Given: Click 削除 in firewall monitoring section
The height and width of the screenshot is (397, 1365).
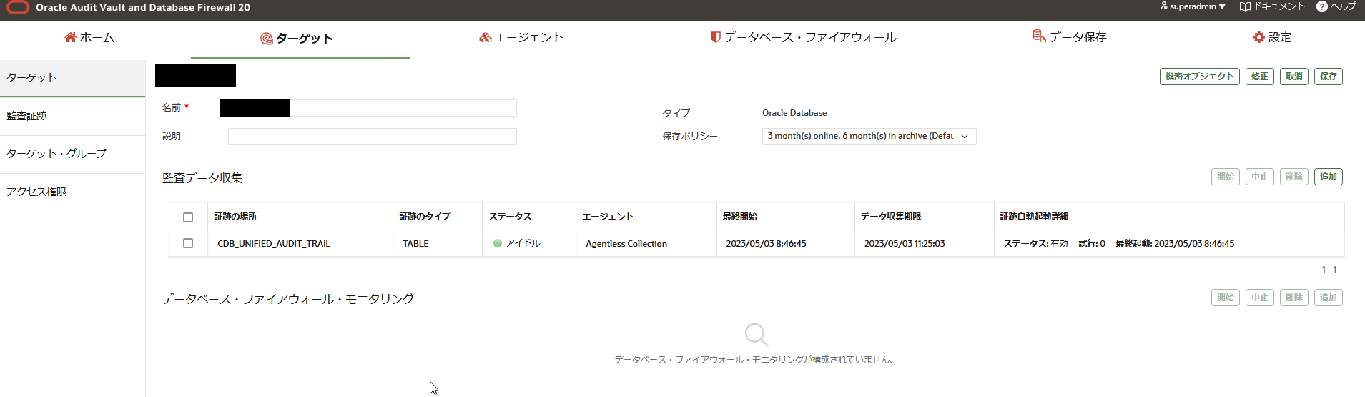Looking at the screenshot, I should (x=1293, y=298).
